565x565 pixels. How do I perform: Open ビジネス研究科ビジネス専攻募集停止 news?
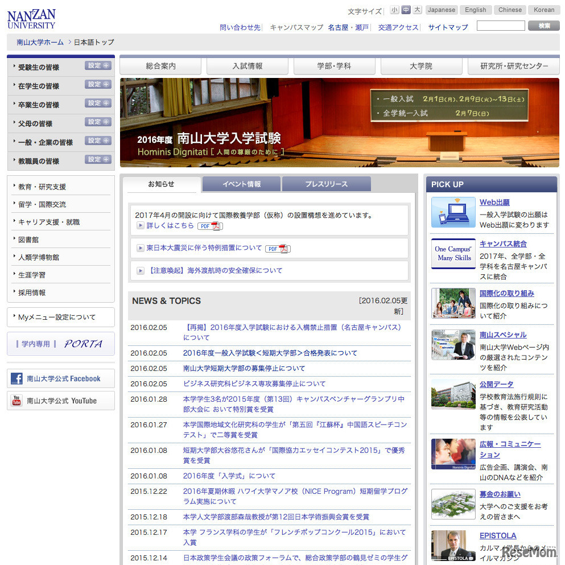pyautogui.click(x=254, y=384)
